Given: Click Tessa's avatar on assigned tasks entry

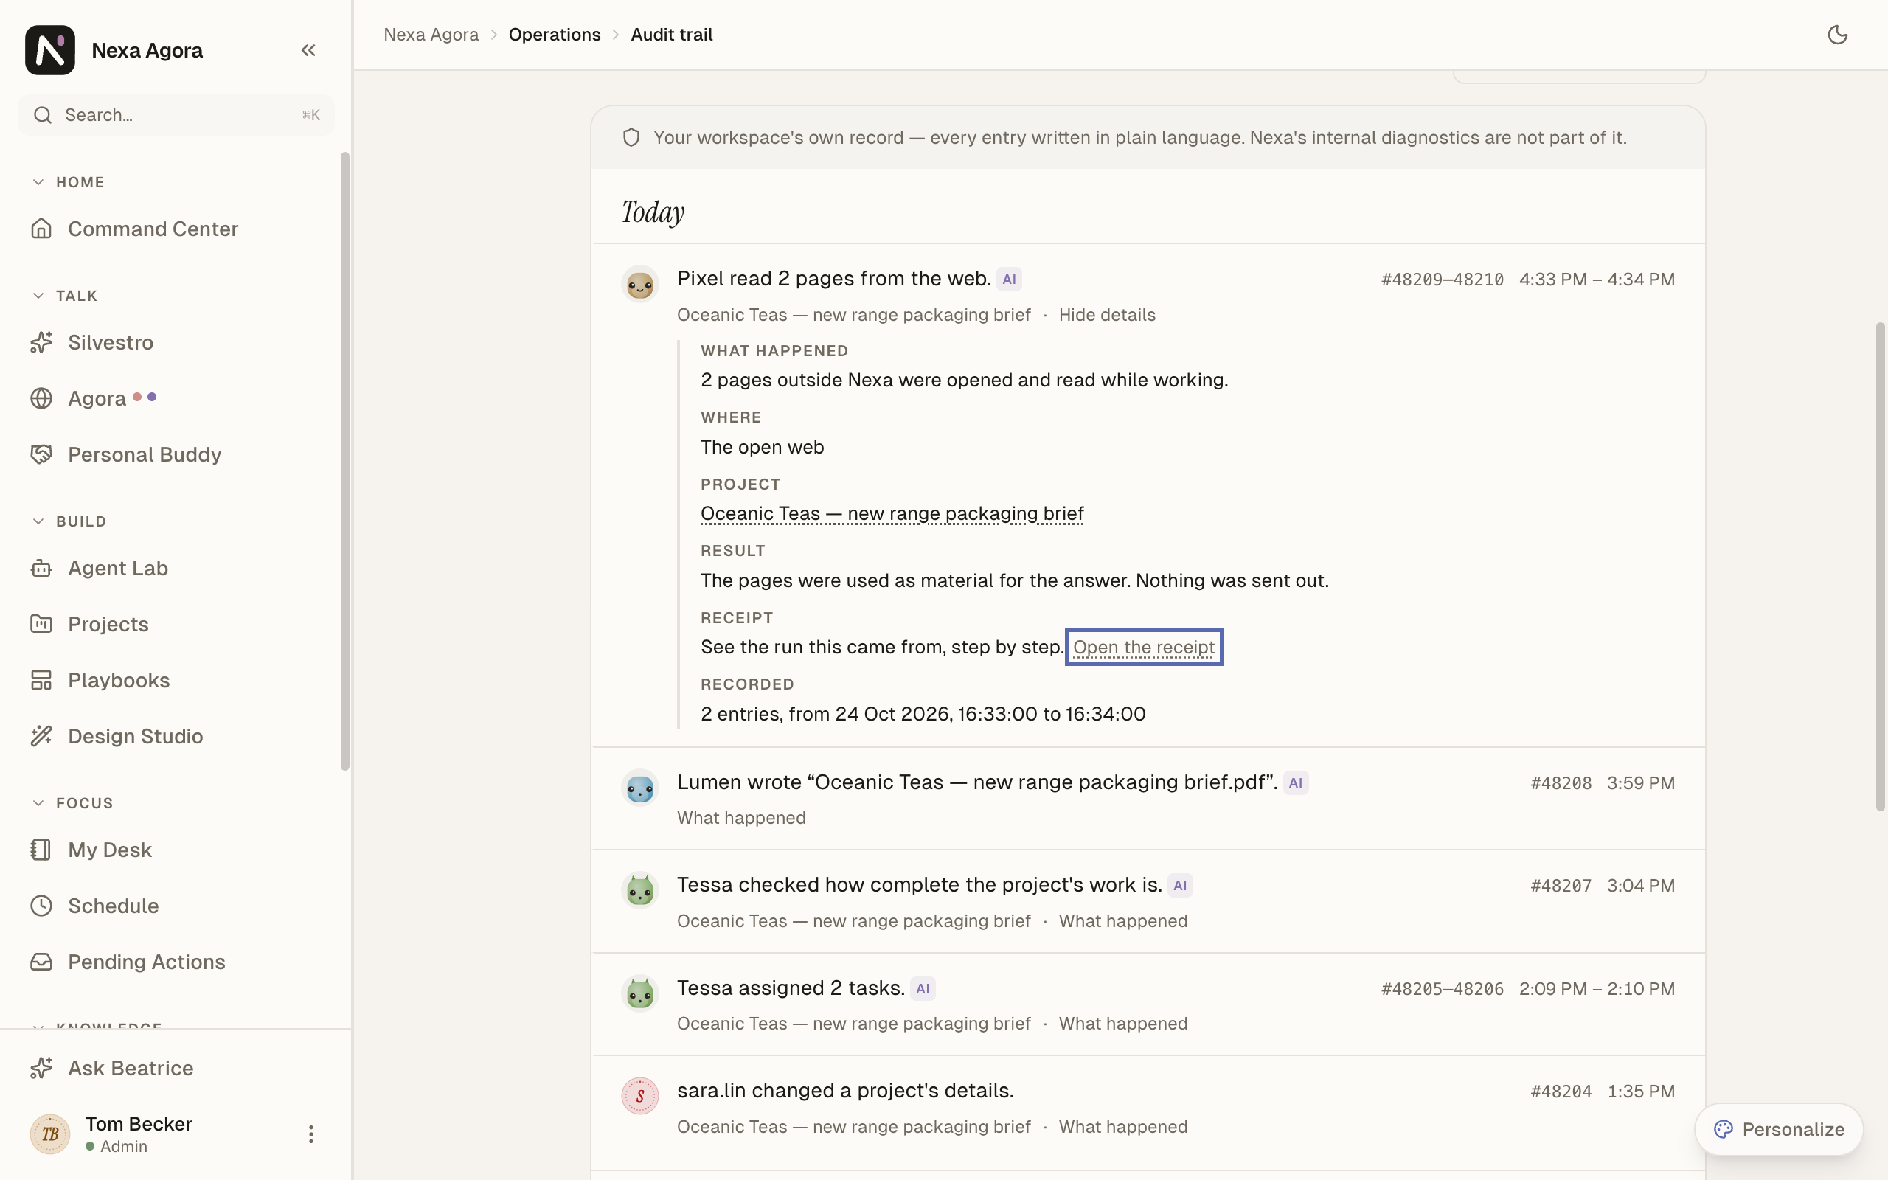Looking at the screenshot, I should pyautogui.click(x=639, y=993).
